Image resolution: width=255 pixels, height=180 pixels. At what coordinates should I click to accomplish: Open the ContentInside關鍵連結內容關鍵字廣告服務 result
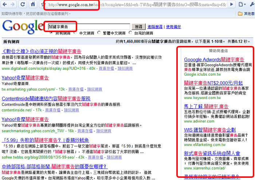coord(46,98)
